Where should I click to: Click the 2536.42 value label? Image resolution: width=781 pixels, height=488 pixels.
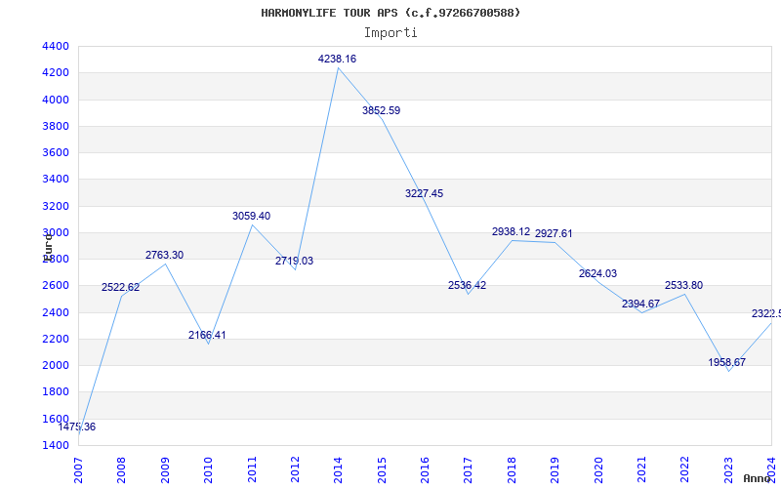pyautogui.click(x=468, y=285)
